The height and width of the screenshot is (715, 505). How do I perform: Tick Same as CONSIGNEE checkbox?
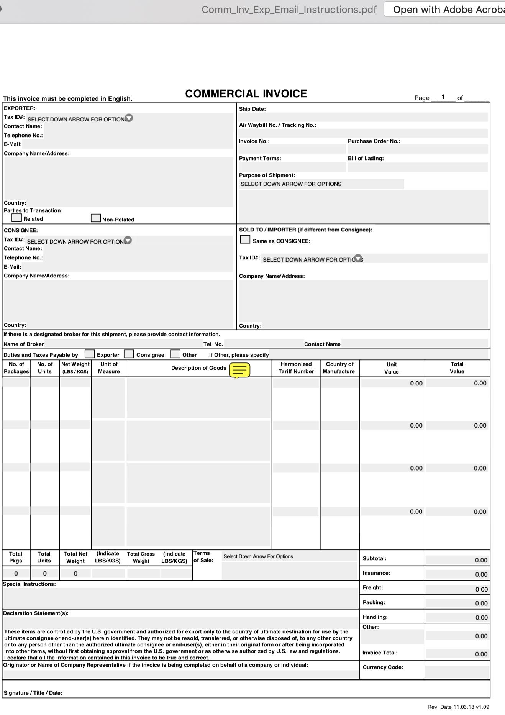(245, 239)
